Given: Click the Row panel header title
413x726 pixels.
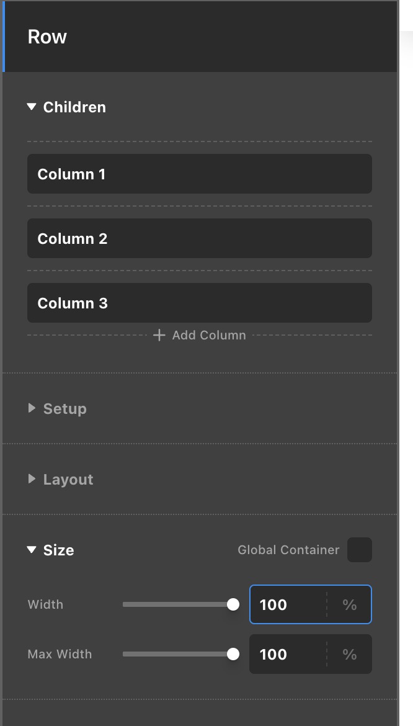Looking at the screenshot, I should pyautogui.click(x=47, y=37).
